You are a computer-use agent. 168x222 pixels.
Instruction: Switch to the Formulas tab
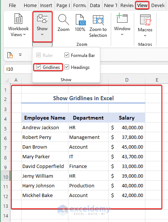click(x=80, y=5)
